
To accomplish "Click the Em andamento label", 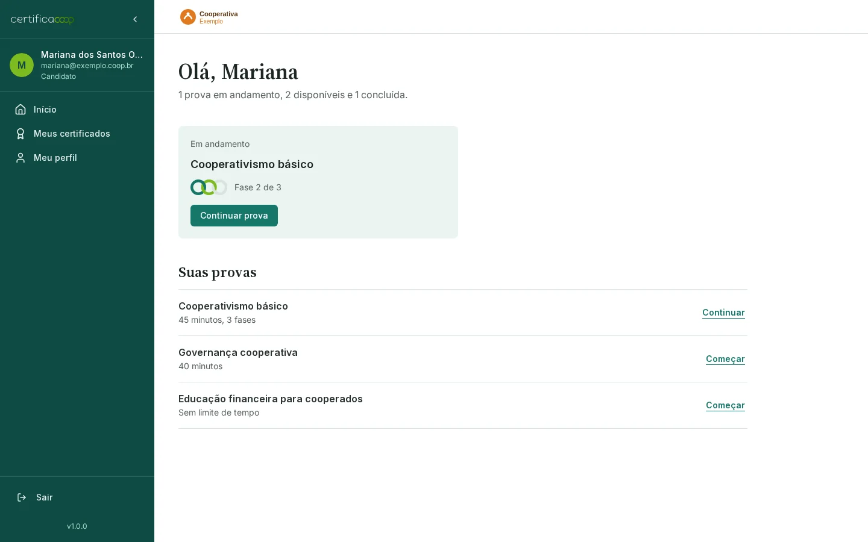I will coord(220,144).
